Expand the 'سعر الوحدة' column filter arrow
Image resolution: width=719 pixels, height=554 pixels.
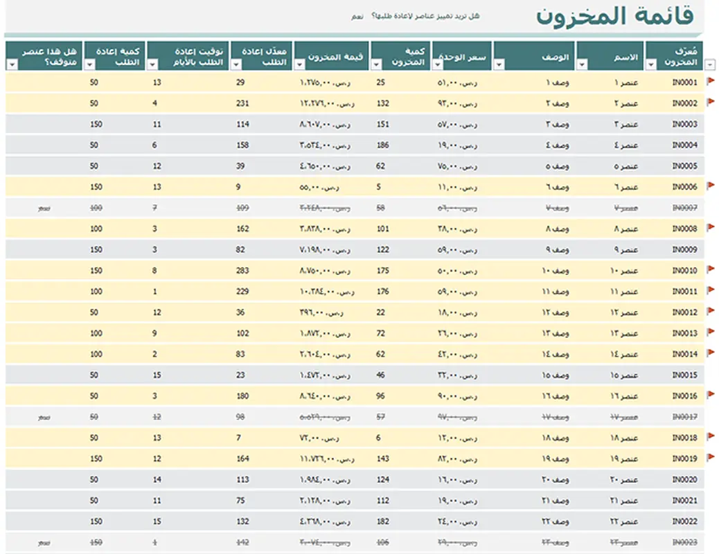pyautogui.click(x=437, y=64)
